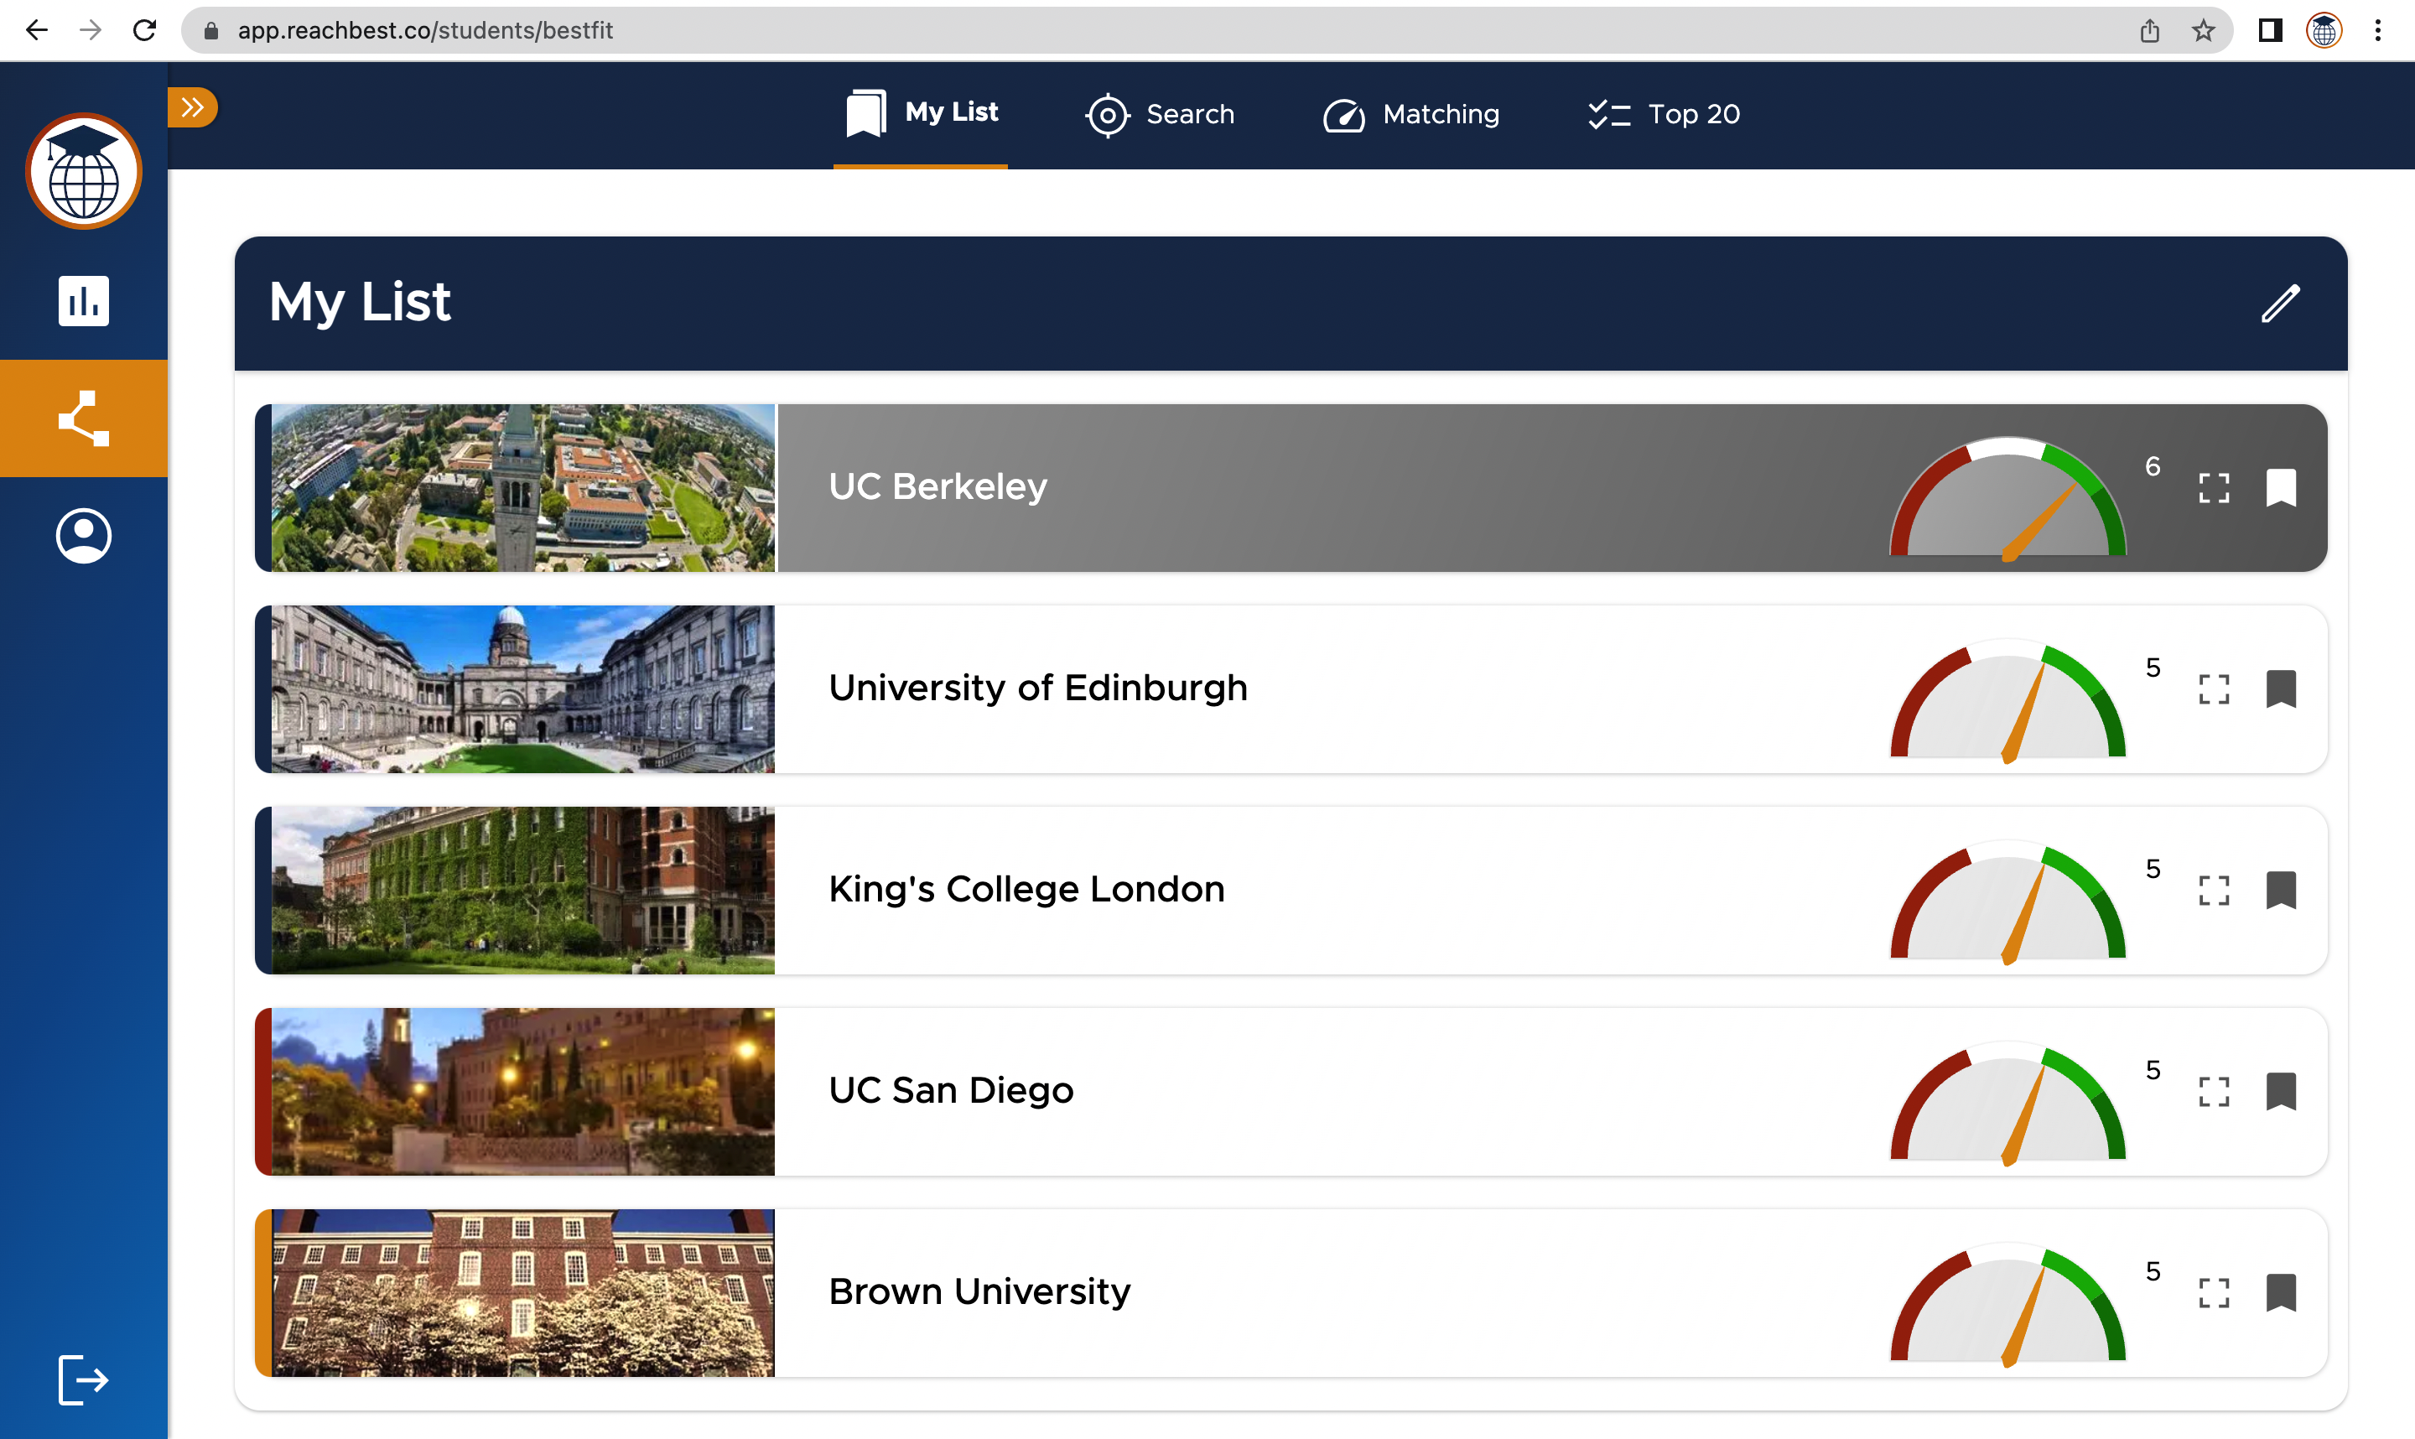
Task: Open the King's College London campus photo
Action: (522, 891)
